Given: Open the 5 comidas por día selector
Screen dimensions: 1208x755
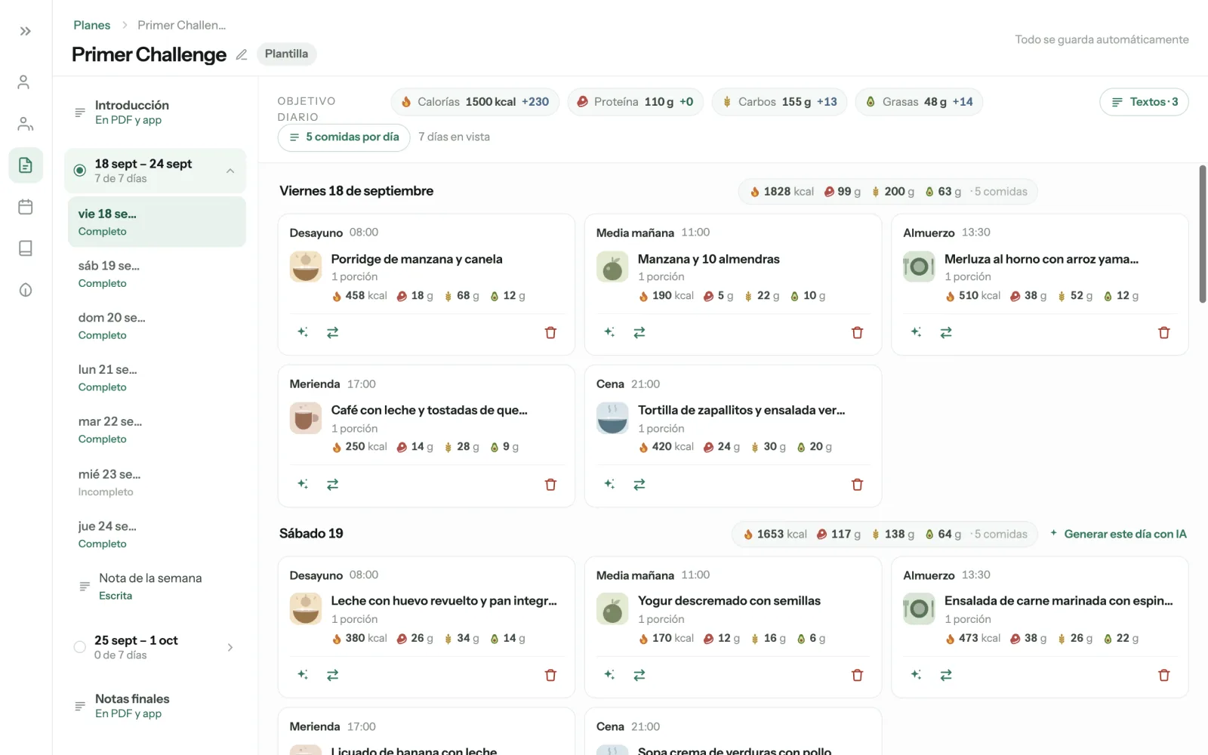Looking at the screenshot, I should 344,137.
